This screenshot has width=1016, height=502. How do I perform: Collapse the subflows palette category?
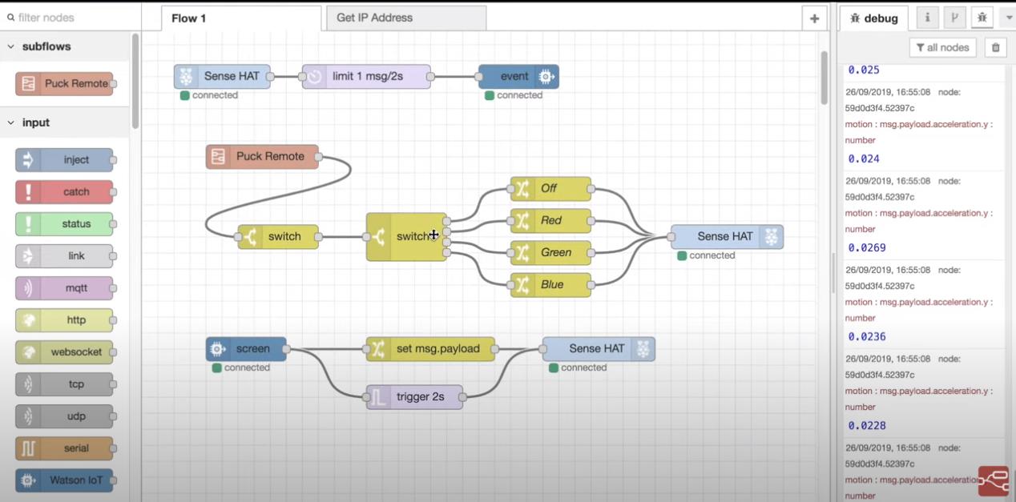(11, 46)
